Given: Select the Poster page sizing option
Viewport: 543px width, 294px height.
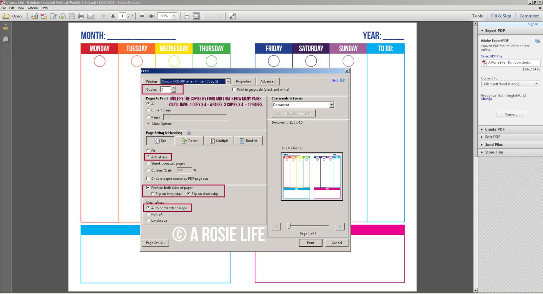Looking at the screenshot, I should [190, 141].
